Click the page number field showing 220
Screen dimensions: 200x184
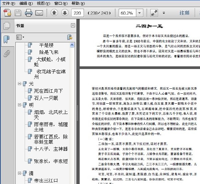coord(78,13)
